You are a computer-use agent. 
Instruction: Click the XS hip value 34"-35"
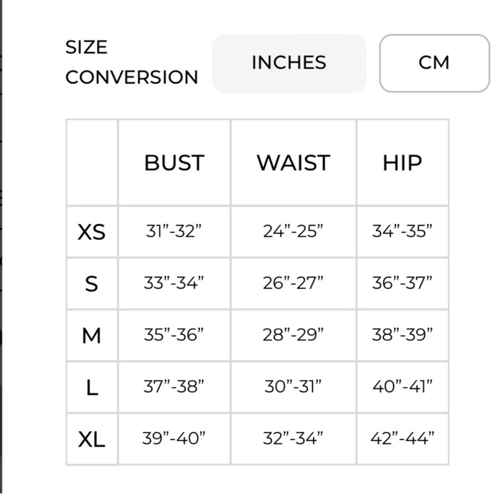[x=402, y=231]
